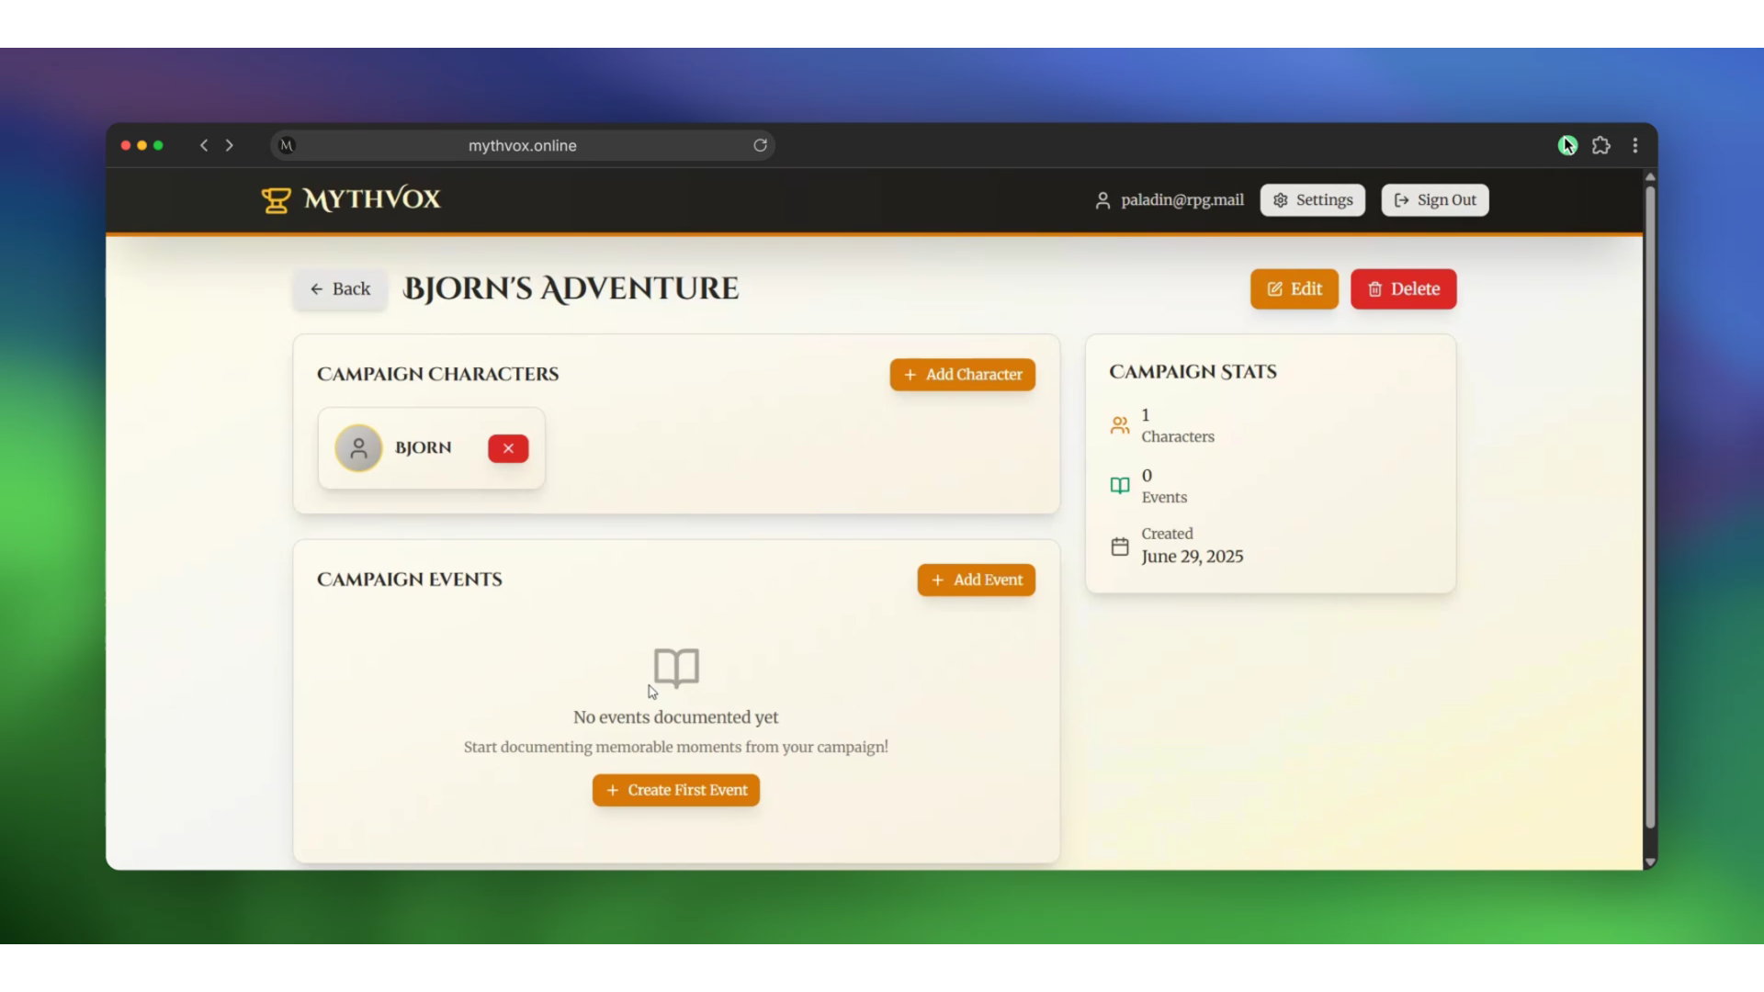Click the open book empty-events icon
This screenshot has width=1764, height=992.
pyautogui.click(x=676, y=668)
